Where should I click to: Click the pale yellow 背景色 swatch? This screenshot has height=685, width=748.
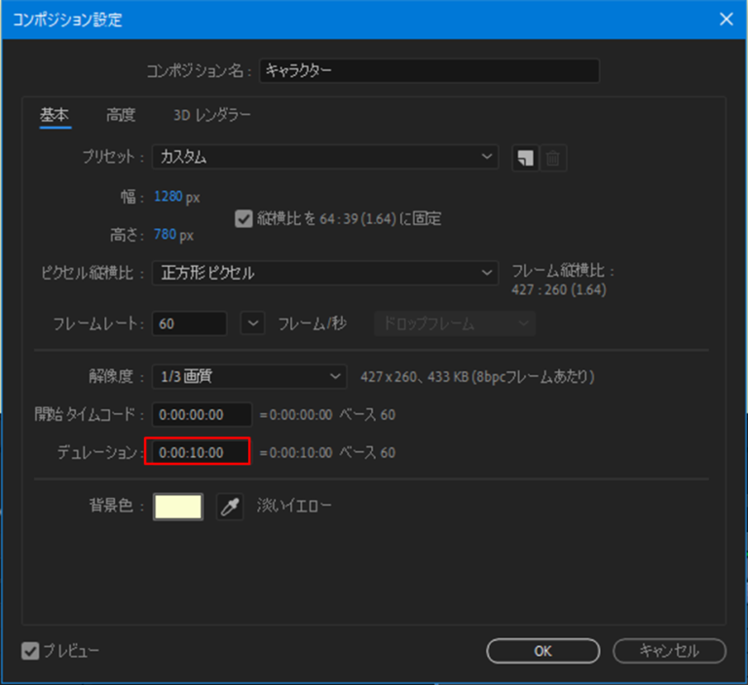coord(178,507)
